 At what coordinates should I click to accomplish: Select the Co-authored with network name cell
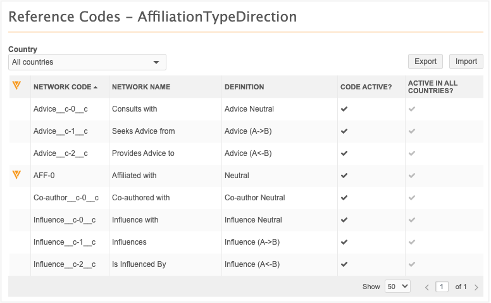click(x=140, y=198)
